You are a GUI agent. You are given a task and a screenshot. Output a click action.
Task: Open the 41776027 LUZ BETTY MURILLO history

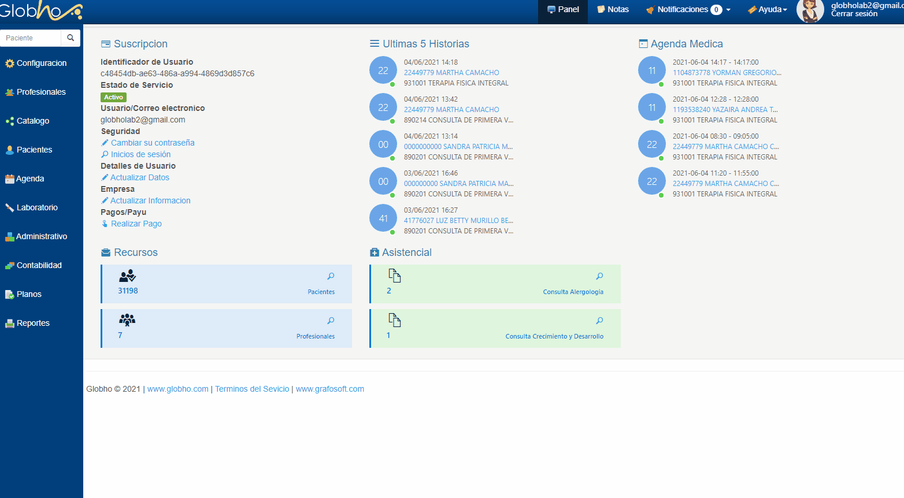pyautogui.click(x=458, y=221)
